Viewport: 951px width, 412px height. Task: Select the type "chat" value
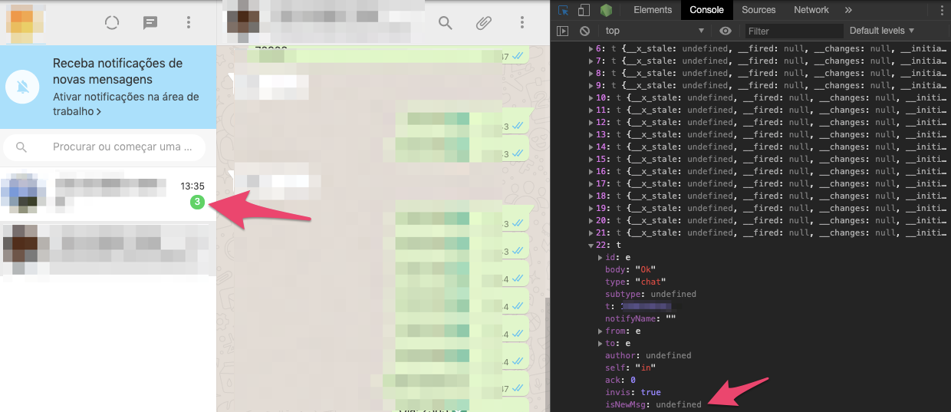coord(650,282)
